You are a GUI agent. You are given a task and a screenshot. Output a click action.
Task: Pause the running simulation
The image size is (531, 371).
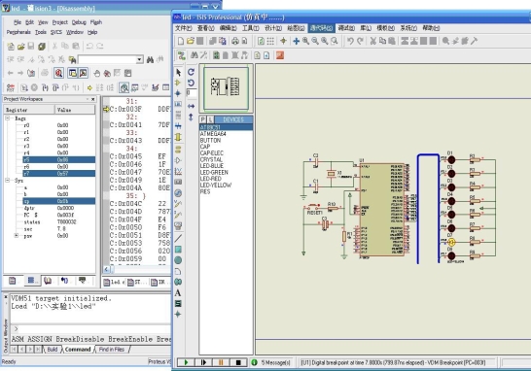point(221,362)
